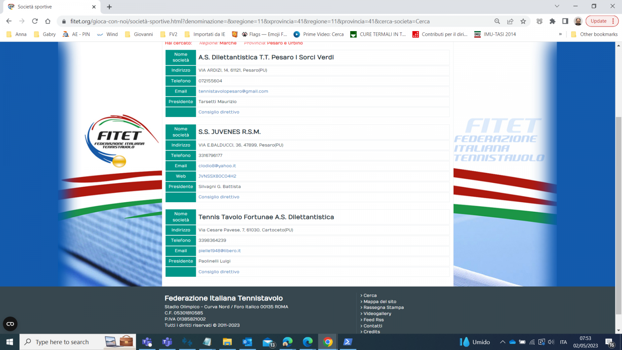Image resolution: width=622 pixels, height=350 pixels.
Task: Click the taskbar search box
Action: 78,342
